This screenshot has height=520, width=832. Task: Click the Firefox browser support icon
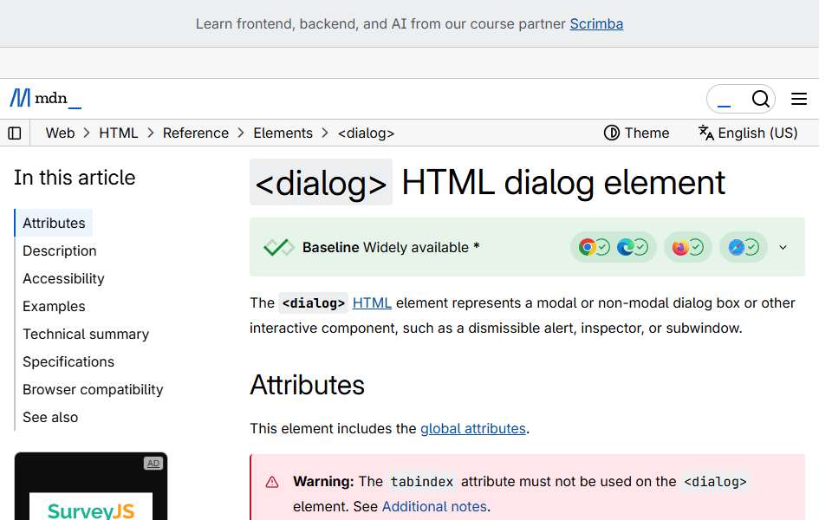tap(680, 247)
